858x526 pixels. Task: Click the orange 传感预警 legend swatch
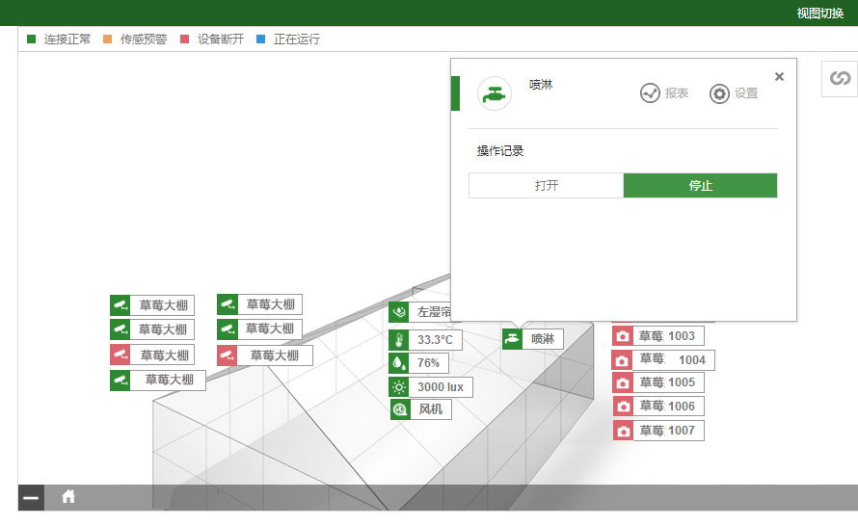coord(107,39)
